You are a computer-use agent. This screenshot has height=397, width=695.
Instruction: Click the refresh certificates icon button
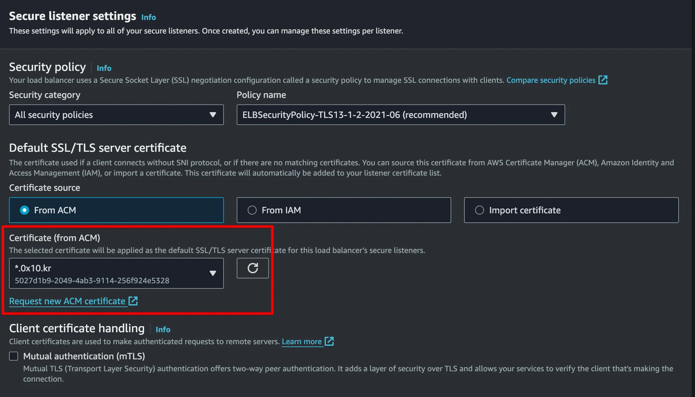[x=252, y=268]
